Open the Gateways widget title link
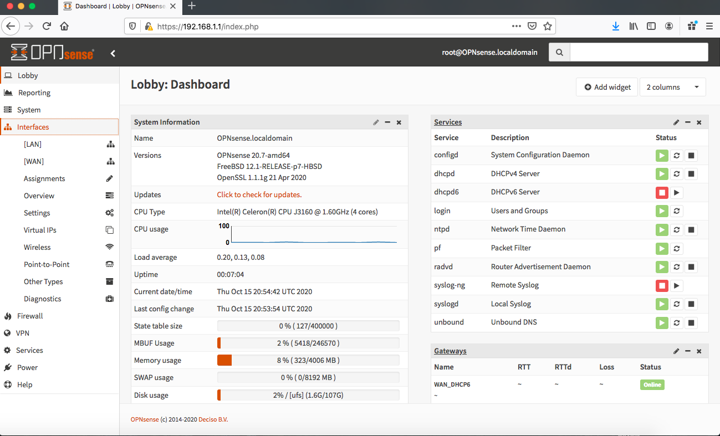720x436 pixels. pyautogui.click(x=450, y=351)
